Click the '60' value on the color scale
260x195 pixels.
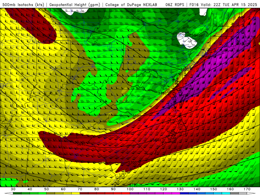point(63,189)
